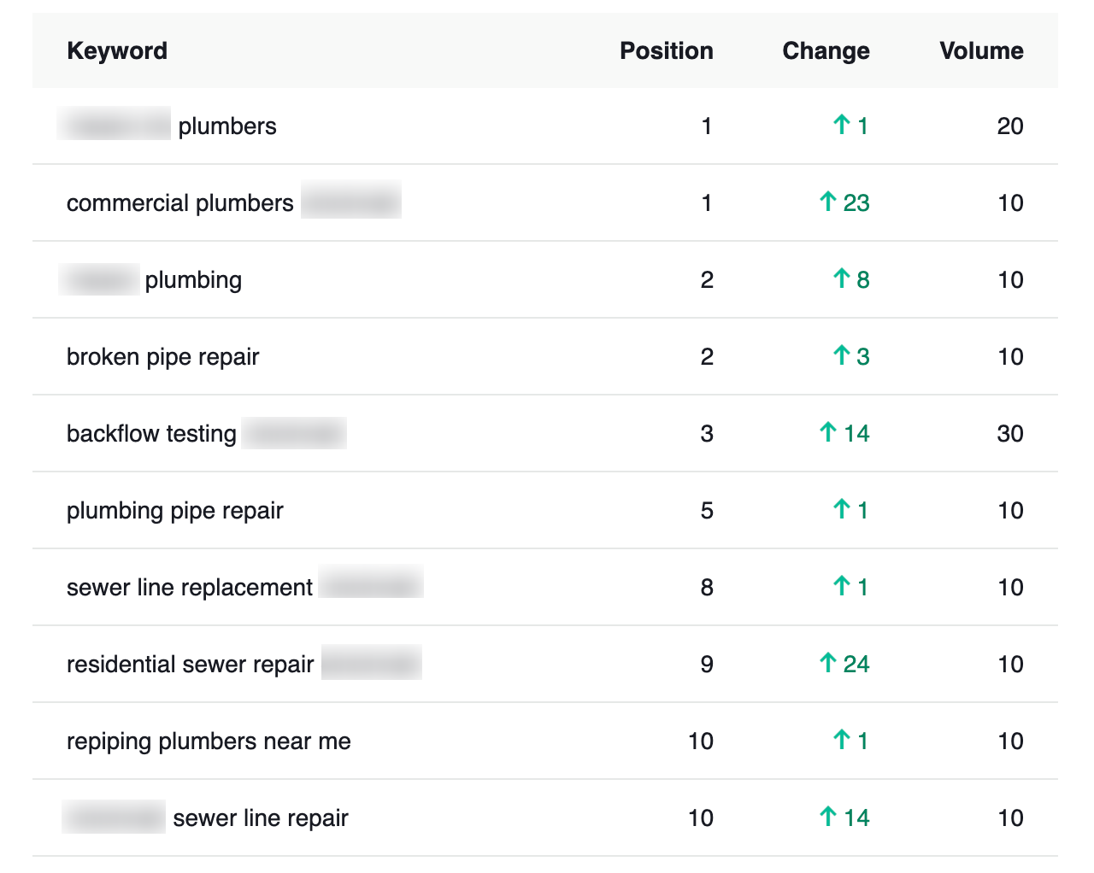Click change value 3 for broken pipe repair
The width and height of the screenshot is (1094, 873).
pos(863,357)
